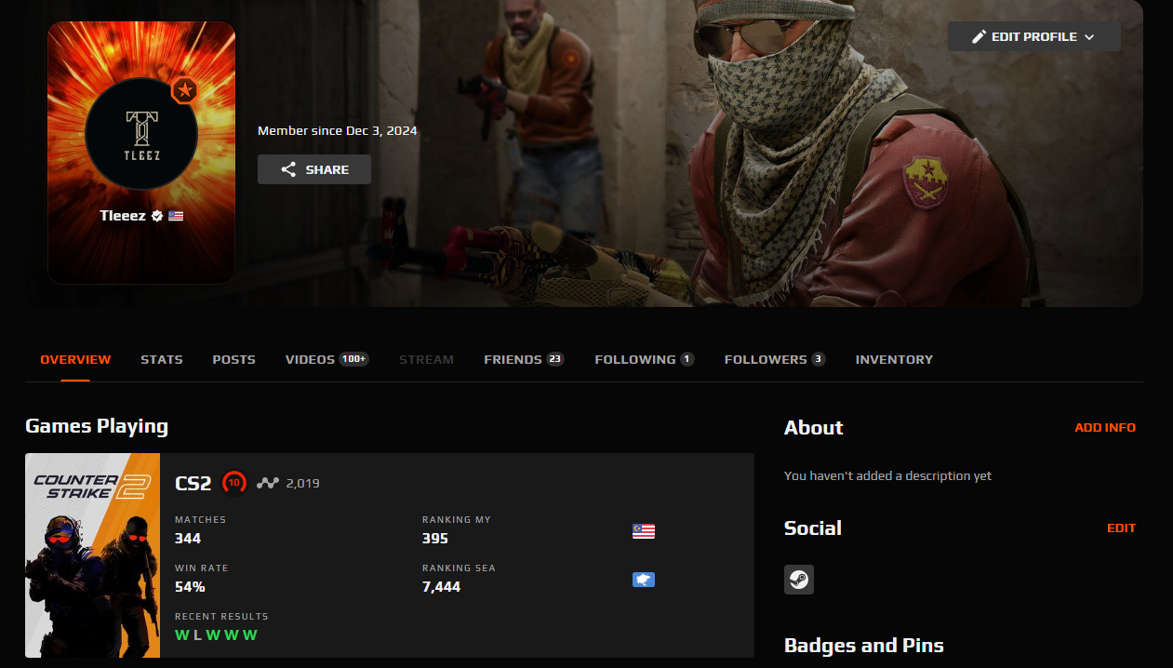
Task: Select the Stream tab
Action: pyautogui.click(x=426, y=359)
